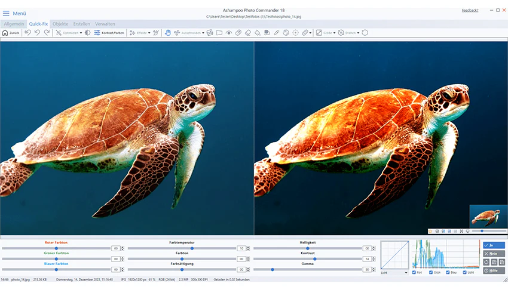The image size is (508, 290).
Task: Open the red-eye correction tool
Action: [x=229, y=33]
